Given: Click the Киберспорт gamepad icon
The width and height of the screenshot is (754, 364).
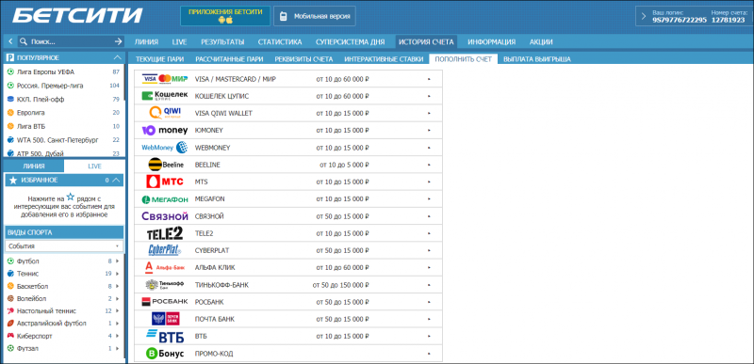Looking at the screenshot, I should pos(10,336).
